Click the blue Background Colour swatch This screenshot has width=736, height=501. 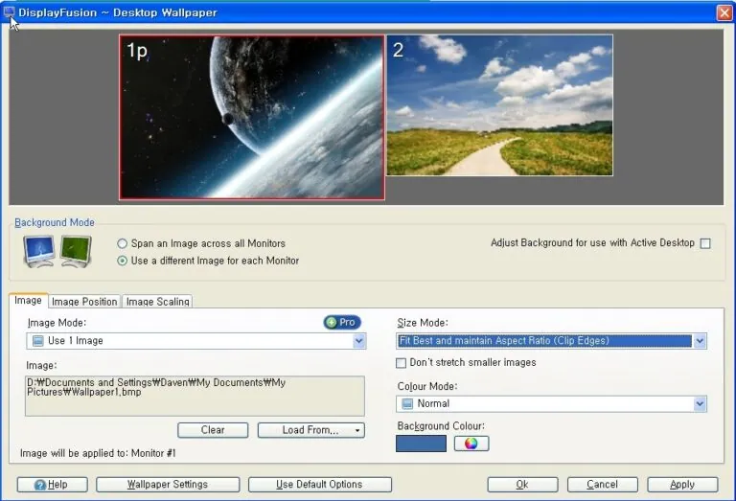click(421, 444)
